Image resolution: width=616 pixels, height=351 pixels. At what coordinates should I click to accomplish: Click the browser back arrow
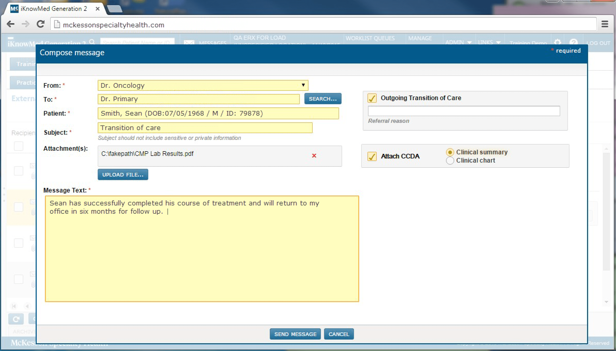tap(11, 24)
